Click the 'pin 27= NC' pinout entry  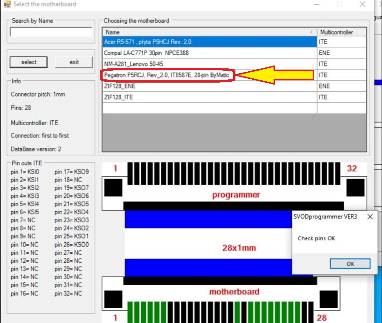(x=68, y=253)
